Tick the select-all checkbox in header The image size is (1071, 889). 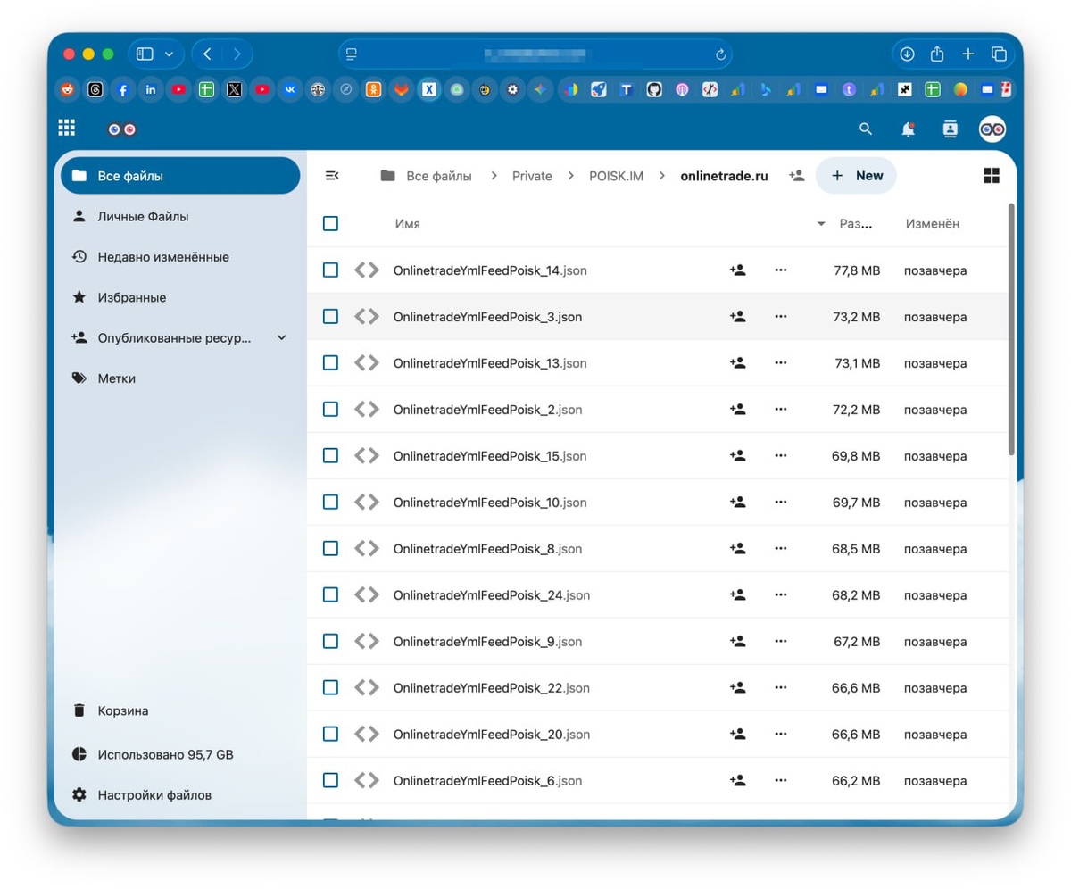click(x=330, y=223)
